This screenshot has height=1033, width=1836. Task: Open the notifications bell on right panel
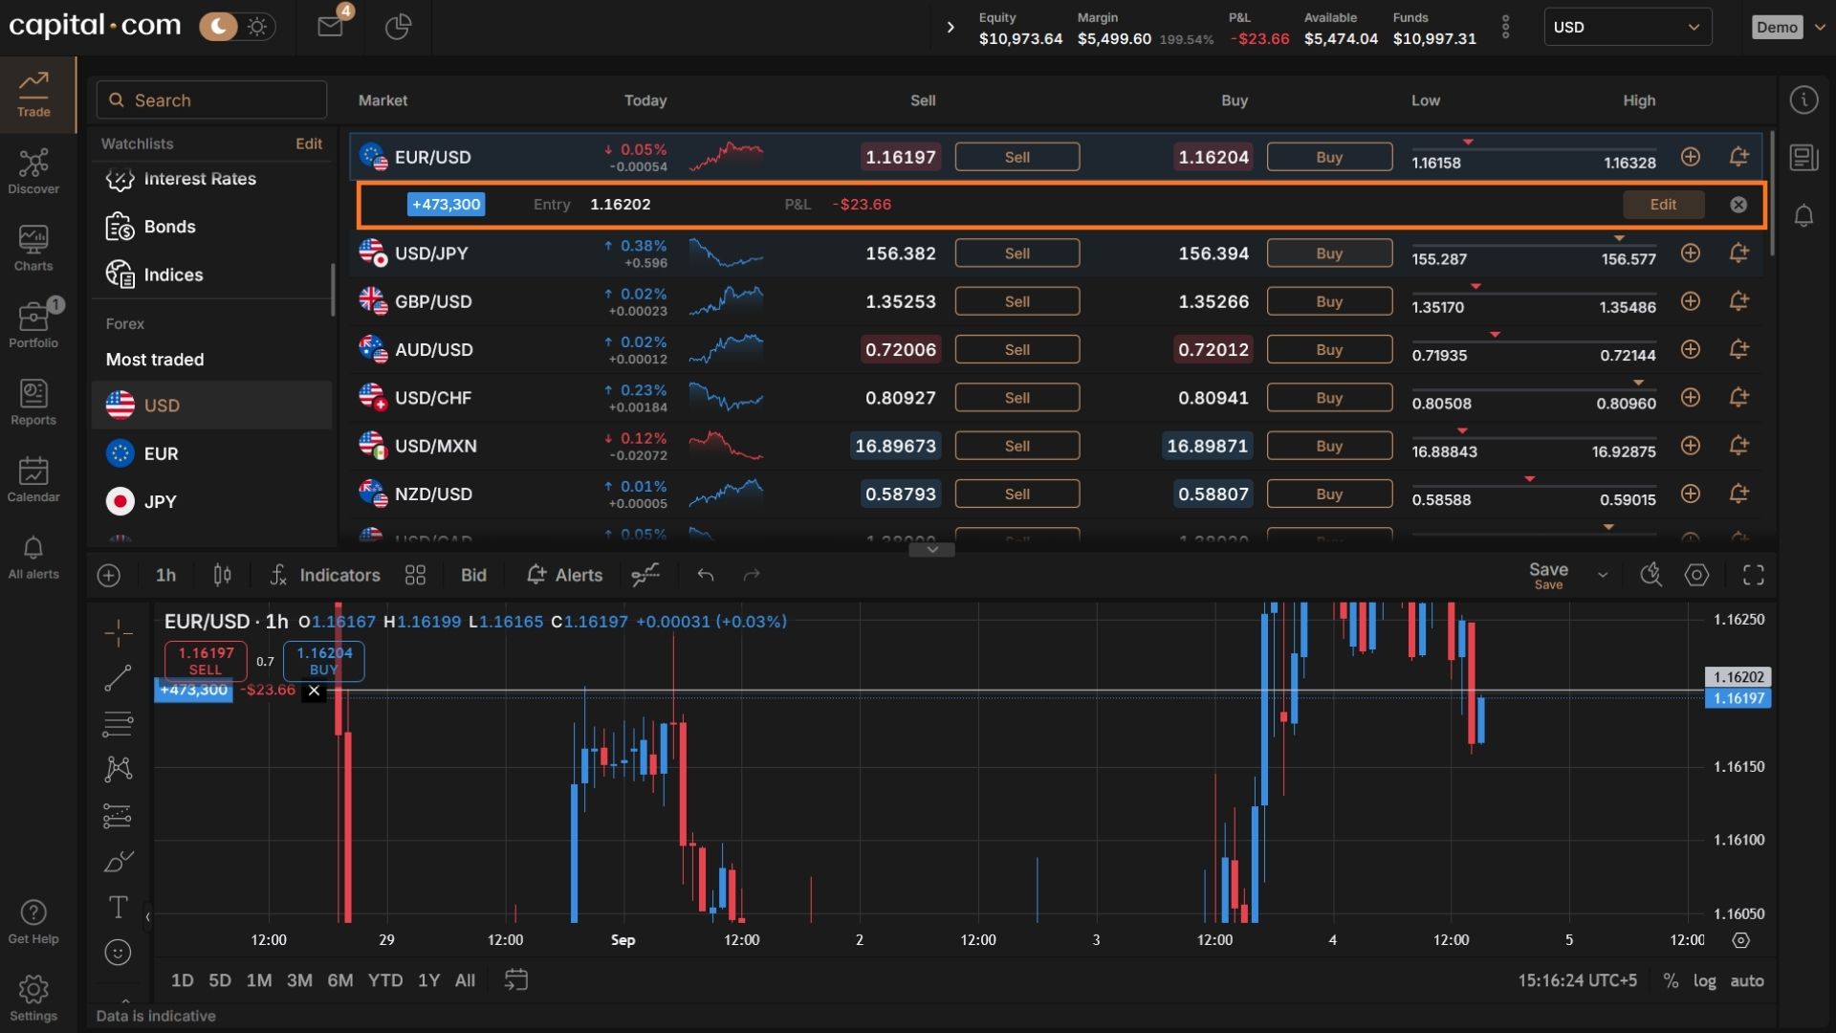click(x=1803, y=216)
